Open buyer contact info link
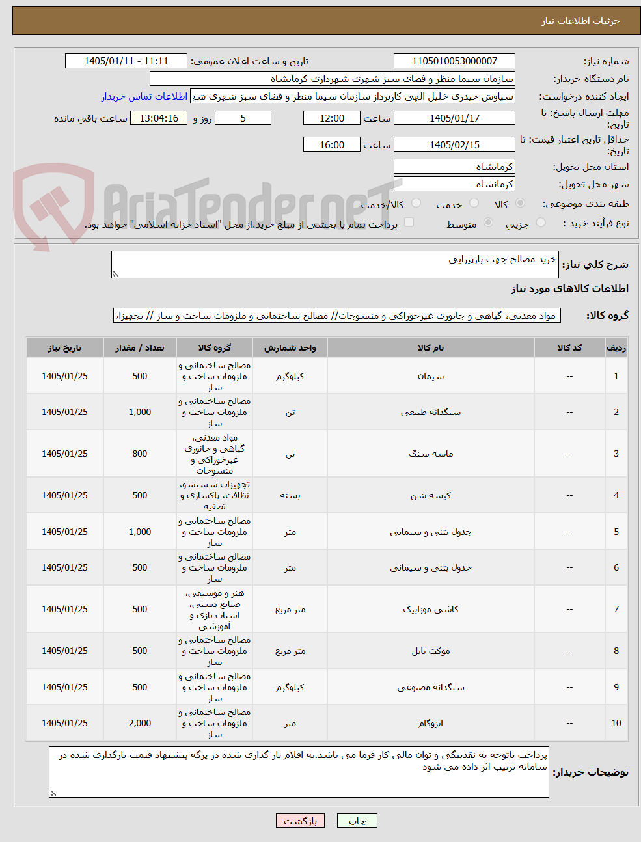 pyautogui.click(x=144, y=96)
